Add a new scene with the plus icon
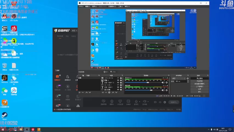 click(80, 92)
